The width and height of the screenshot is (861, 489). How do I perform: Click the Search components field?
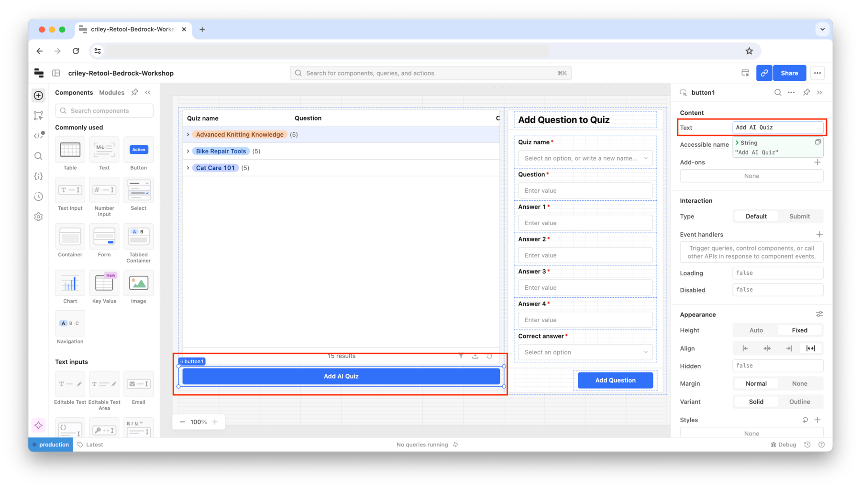tap(104, 111)
